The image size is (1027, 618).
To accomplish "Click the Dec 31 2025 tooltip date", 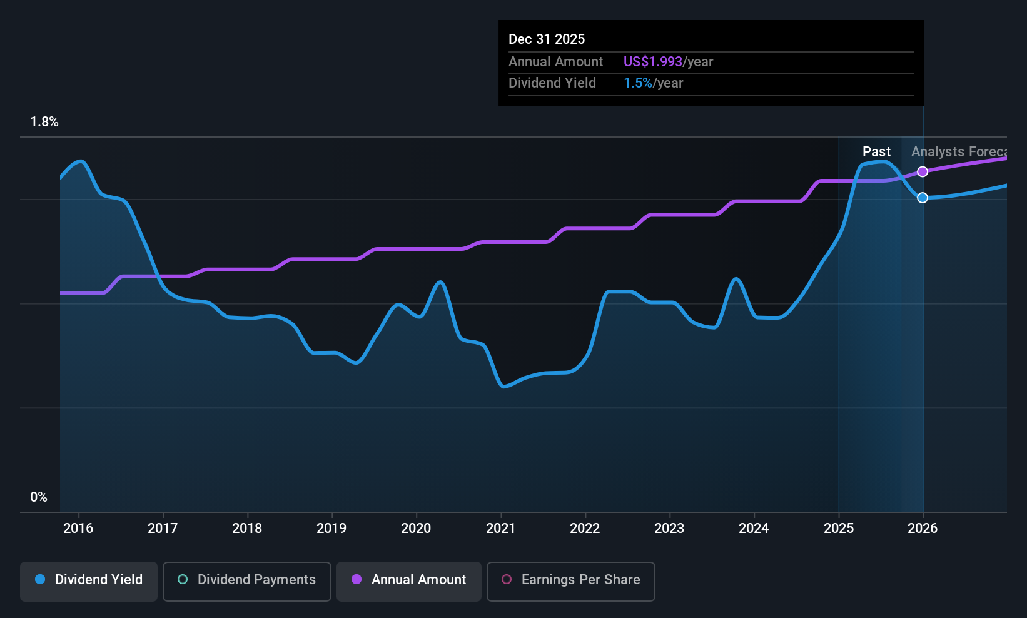I will tap(547, 39).
